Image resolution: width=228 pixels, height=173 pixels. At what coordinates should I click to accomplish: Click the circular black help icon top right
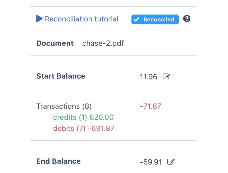[186, 19]
